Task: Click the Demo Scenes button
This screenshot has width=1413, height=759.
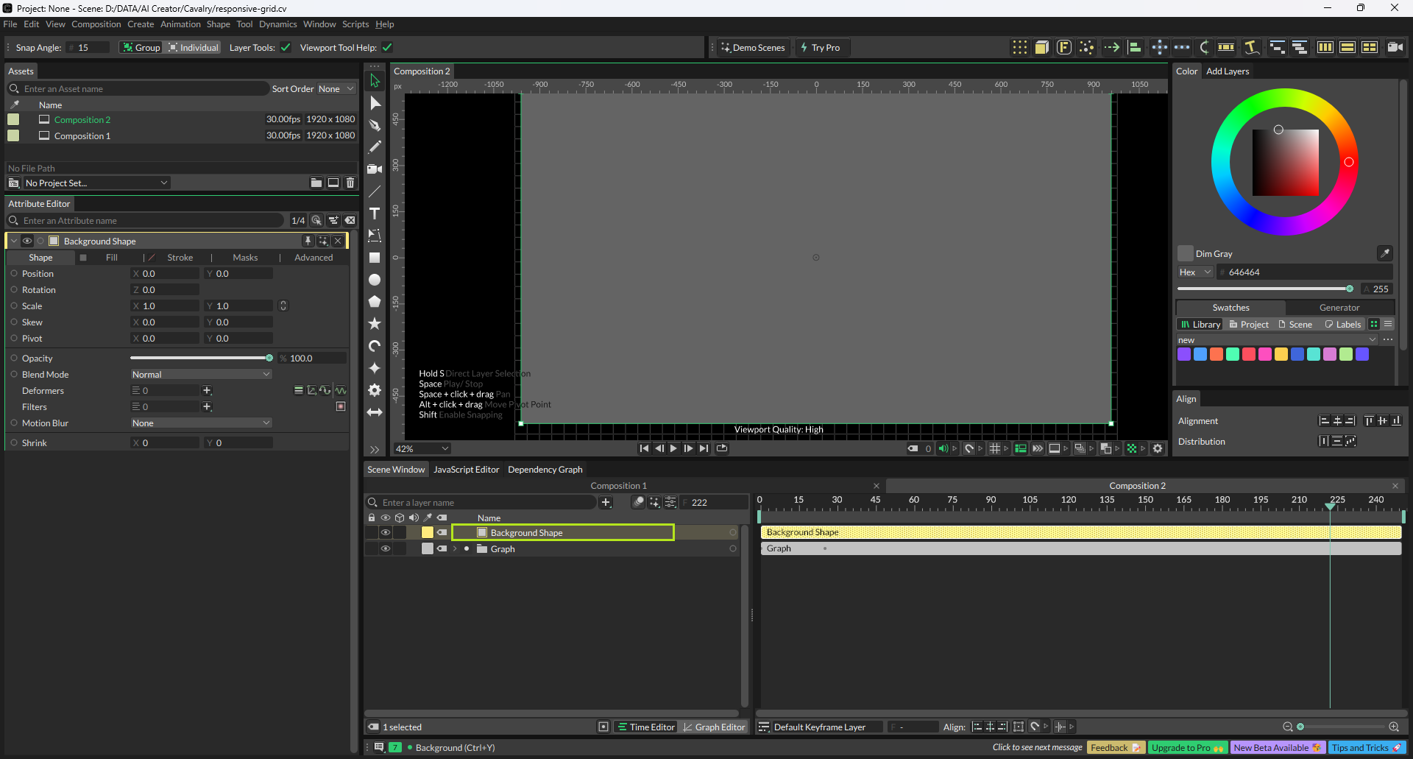Action: (753, 48)
